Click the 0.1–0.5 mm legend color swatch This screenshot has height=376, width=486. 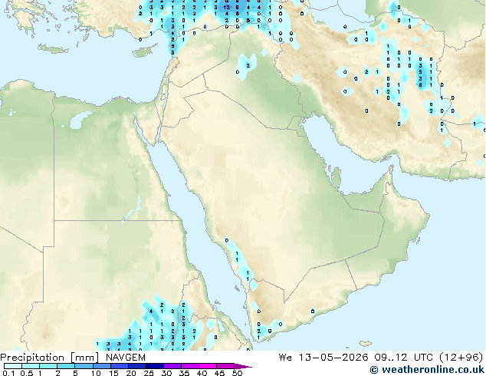point(13,366)
